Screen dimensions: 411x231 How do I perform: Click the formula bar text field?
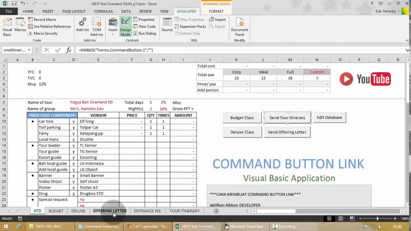240,50
